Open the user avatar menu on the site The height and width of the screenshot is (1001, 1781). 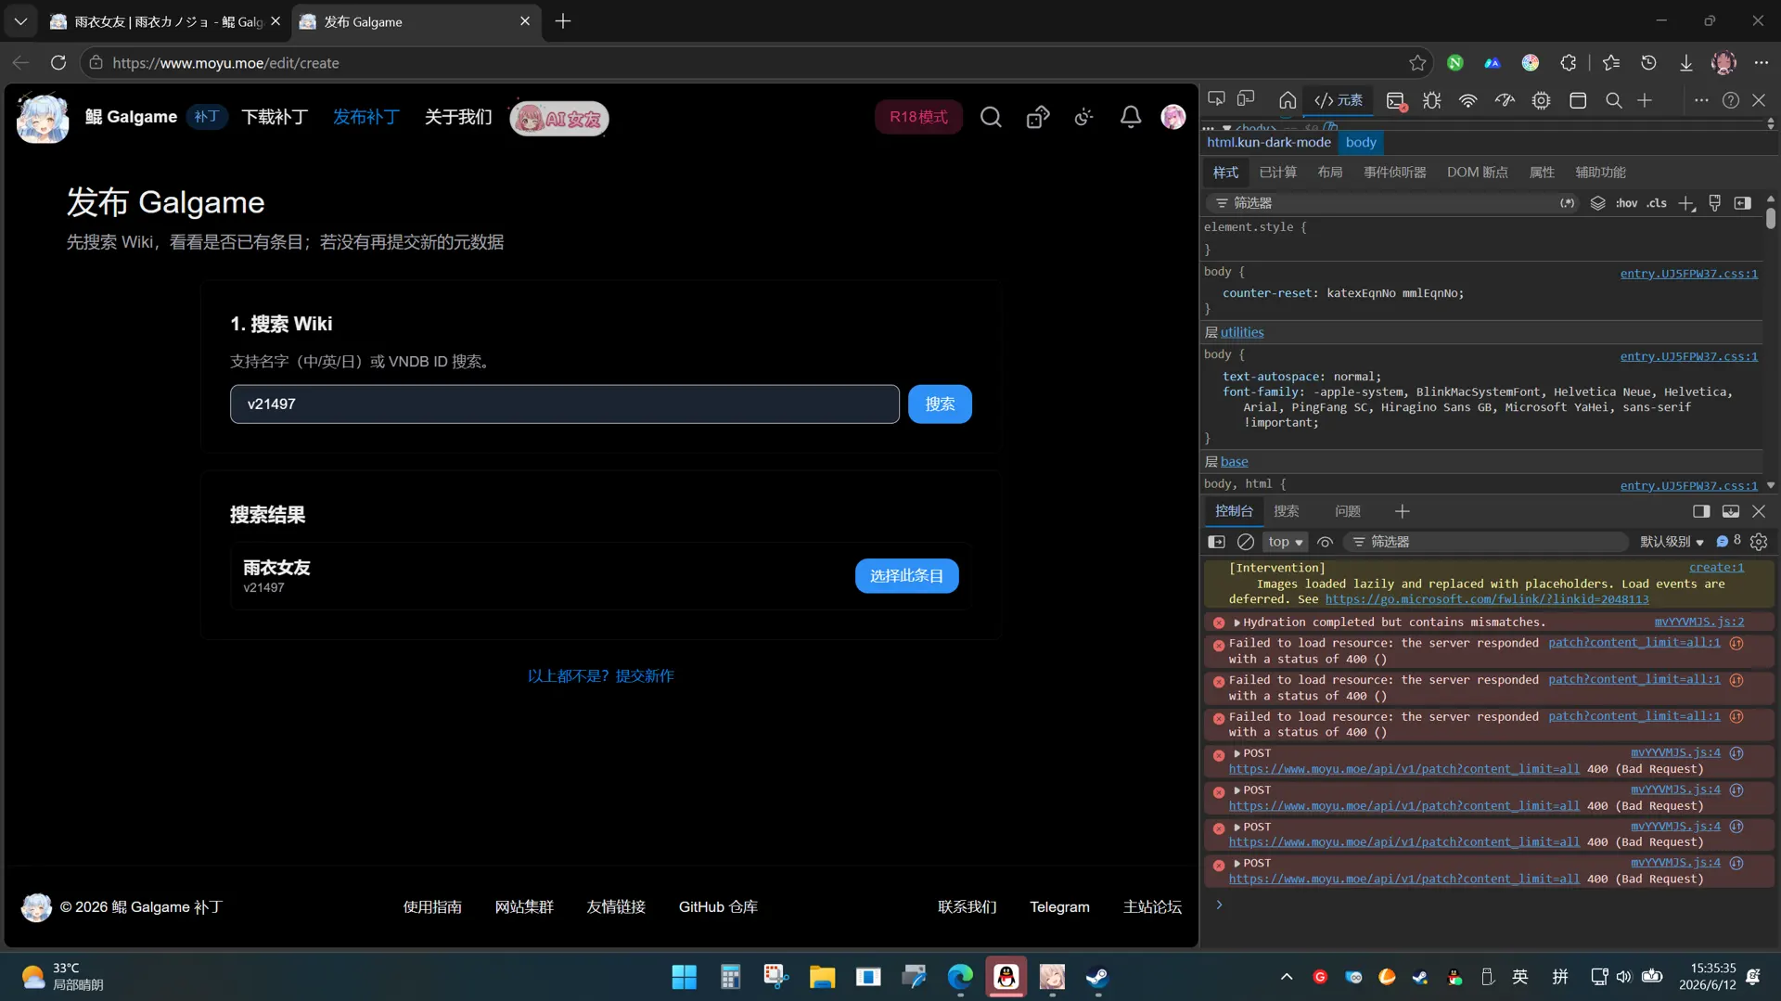pyautogui.click(x=1173, y=117)
